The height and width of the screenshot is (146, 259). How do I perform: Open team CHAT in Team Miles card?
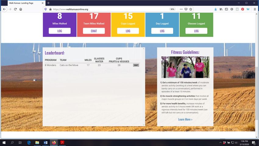pyautogui.click(x=94, y=31)
